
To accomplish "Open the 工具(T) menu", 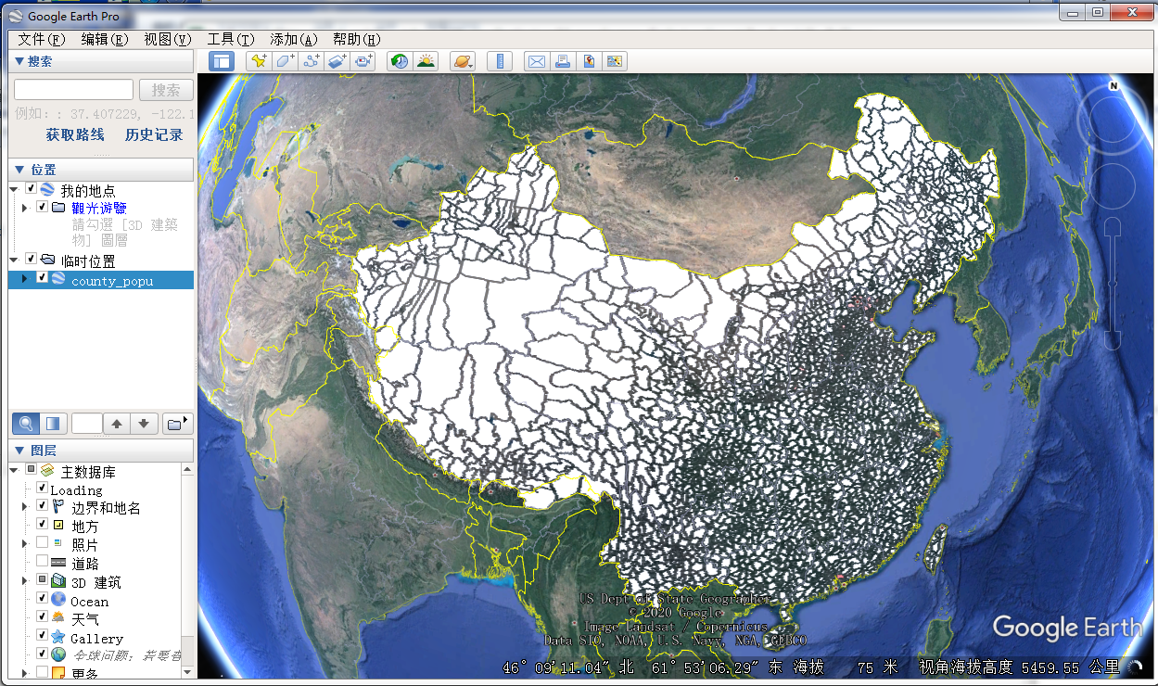I will tap(230, 39).
